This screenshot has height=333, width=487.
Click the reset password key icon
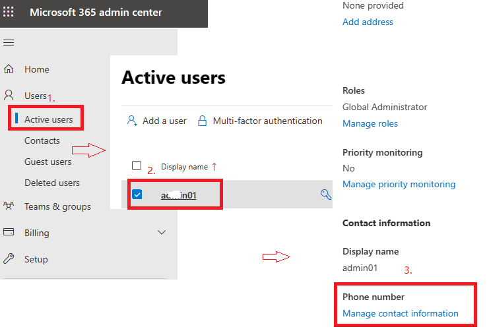point(326,195)
